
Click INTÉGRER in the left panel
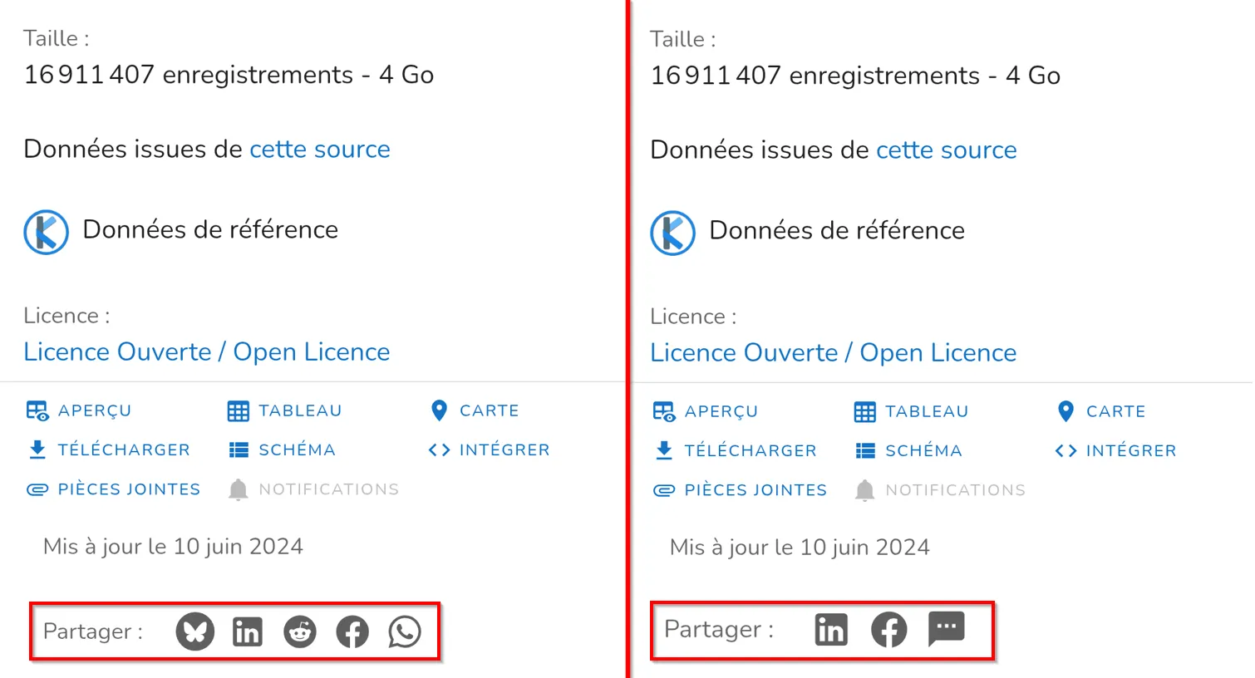click(x=489, y=450)
